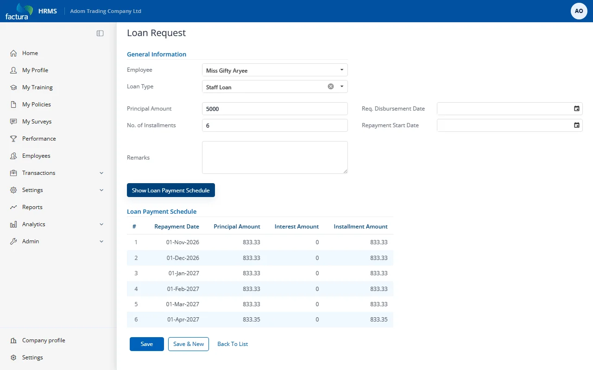Image resolution: width=593 pixels, height=370 pixels.
Task: Click the Employees people icon
Action: coord(13,156)
